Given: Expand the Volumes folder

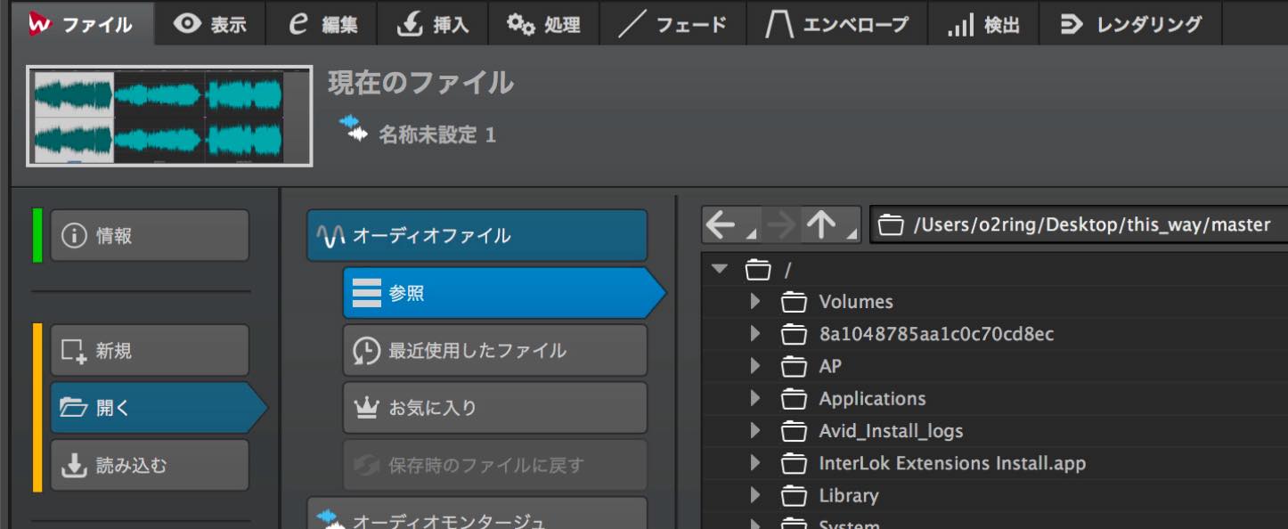Looking at the screenshot, I should 755,301.
